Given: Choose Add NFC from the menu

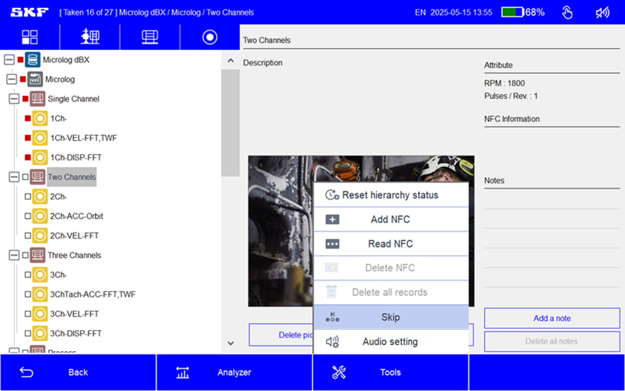Looking at the screenshot, I should pos(391,219).
